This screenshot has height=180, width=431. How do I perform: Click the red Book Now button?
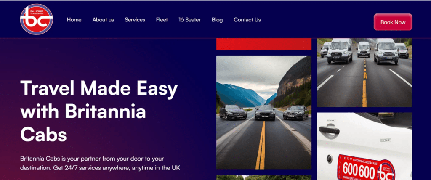pos(393,22)
